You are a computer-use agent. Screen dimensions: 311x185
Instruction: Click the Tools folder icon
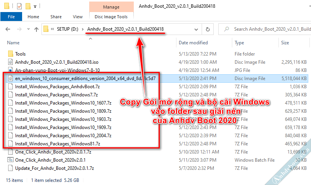(10, 54)
